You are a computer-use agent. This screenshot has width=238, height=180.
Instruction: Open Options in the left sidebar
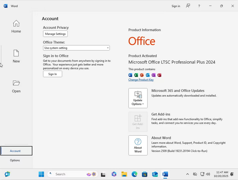coord(15,160)
